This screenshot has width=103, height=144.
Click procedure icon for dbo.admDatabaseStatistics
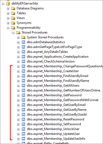[23, 42]
